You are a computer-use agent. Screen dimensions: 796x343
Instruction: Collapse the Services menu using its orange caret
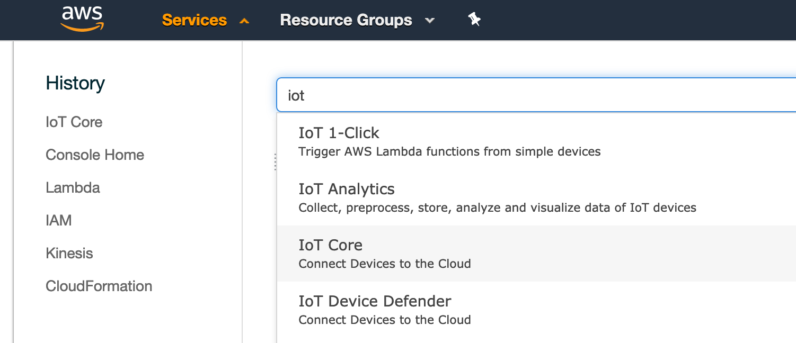[x=244, y=21]
